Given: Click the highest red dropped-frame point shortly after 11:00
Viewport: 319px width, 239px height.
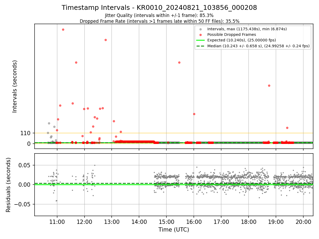Looking at the screenshot, I should [63, 29].
